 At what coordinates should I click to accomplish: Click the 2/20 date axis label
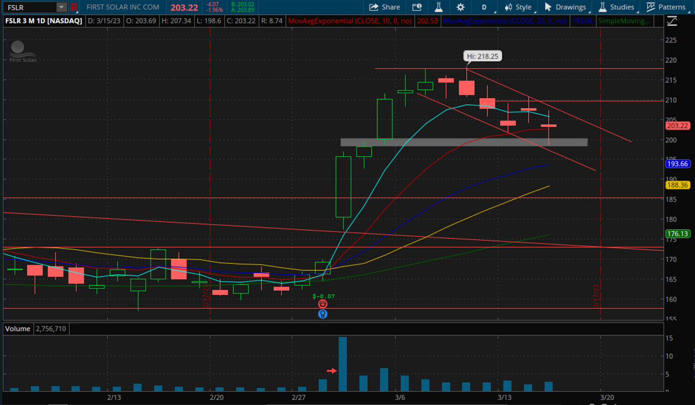[216, 397]
